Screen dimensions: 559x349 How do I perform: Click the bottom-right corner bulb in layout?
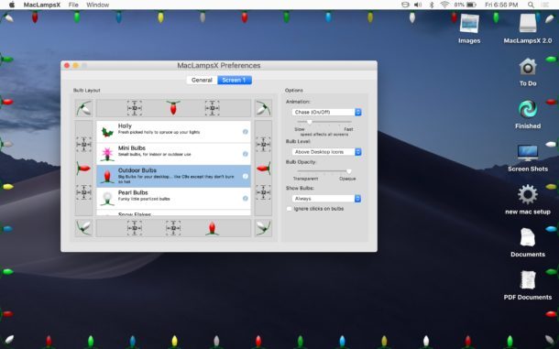coord(263,228)
